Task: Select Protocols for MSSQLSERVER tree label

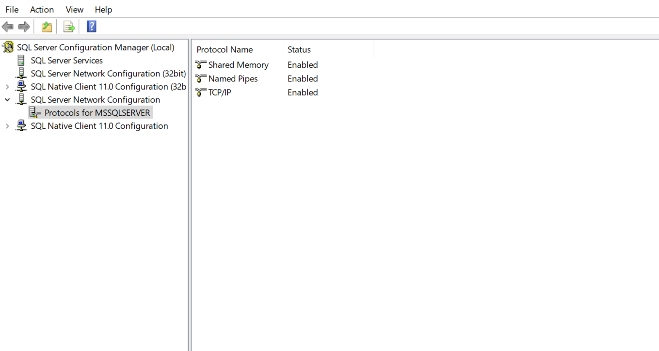Action: (x=97, y=113)
